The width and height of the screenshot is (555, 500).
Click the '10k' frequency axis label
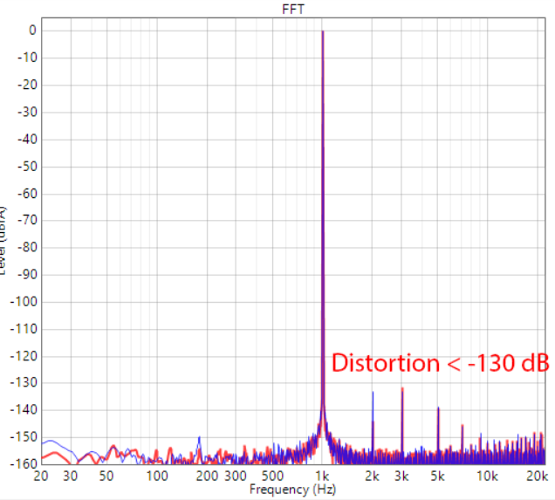[488, 476]
